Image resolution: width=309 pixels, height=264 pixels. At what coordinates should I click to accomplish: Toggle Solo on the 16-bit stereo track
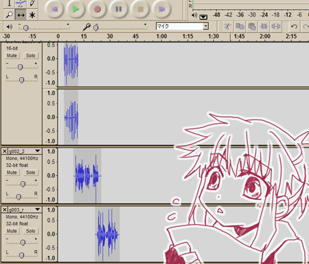click(31, 56)
